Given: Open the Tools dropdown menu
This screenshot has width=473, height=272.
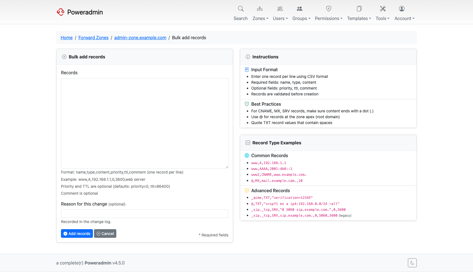Looking at the screenshot, I should [x=383, y=18].
